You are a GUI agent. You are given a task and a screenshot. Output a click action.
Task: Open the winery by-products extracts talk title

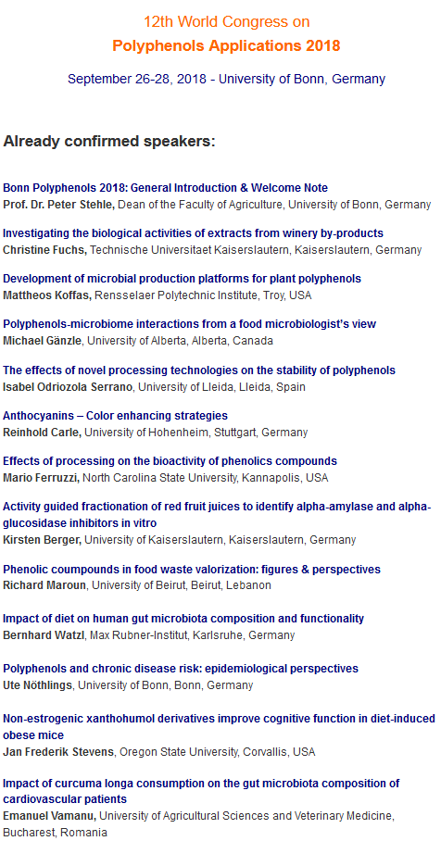tap(193, 233)
